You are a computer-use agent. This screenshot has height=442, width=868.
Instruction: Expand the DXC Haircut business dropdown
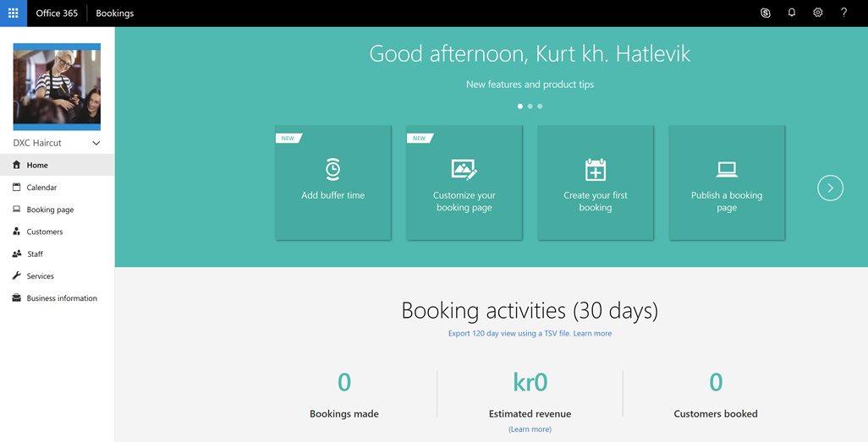(96, 144)
